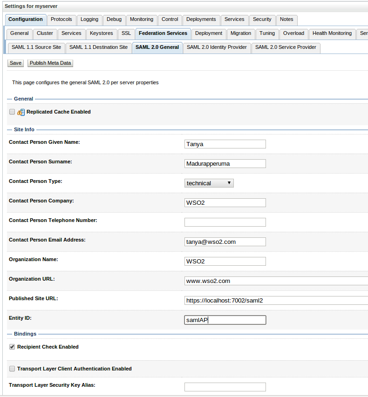The height and width of the screenshot is (397, 368).
Task: Open SAML 2.0 Identity Provider tab
Action: (217, 47)
